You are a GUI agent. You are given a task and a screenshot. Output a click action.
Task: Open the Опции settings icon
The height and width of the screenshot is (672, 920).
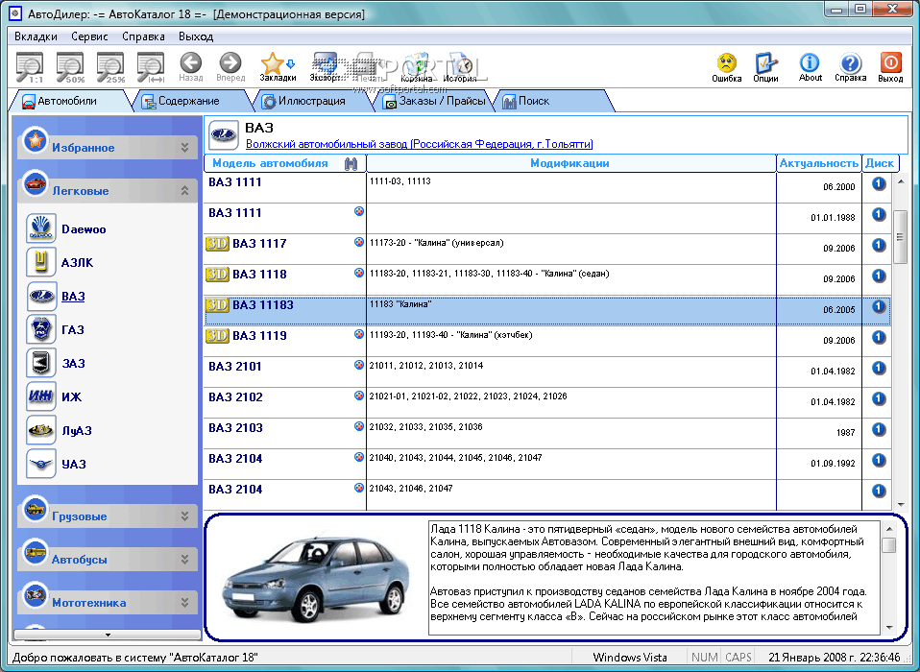[765, 63]
